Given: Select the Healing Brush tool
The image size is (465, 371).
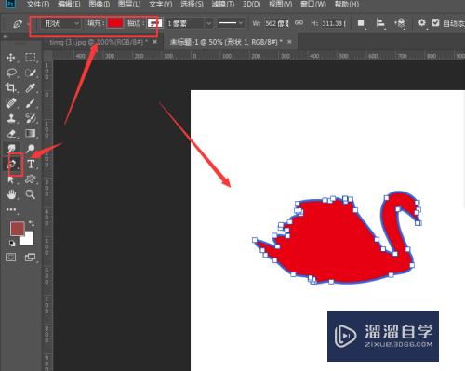Looking at the screenshot, I should point(11,103).
